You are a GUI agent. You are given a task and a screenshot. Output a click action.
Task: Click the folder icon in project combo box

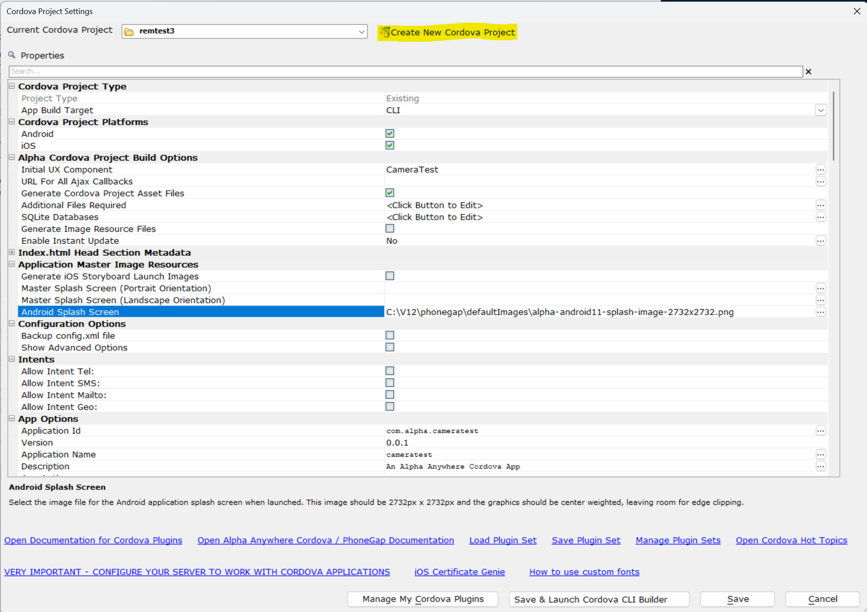pyautogui.click(x=129, y=32)
